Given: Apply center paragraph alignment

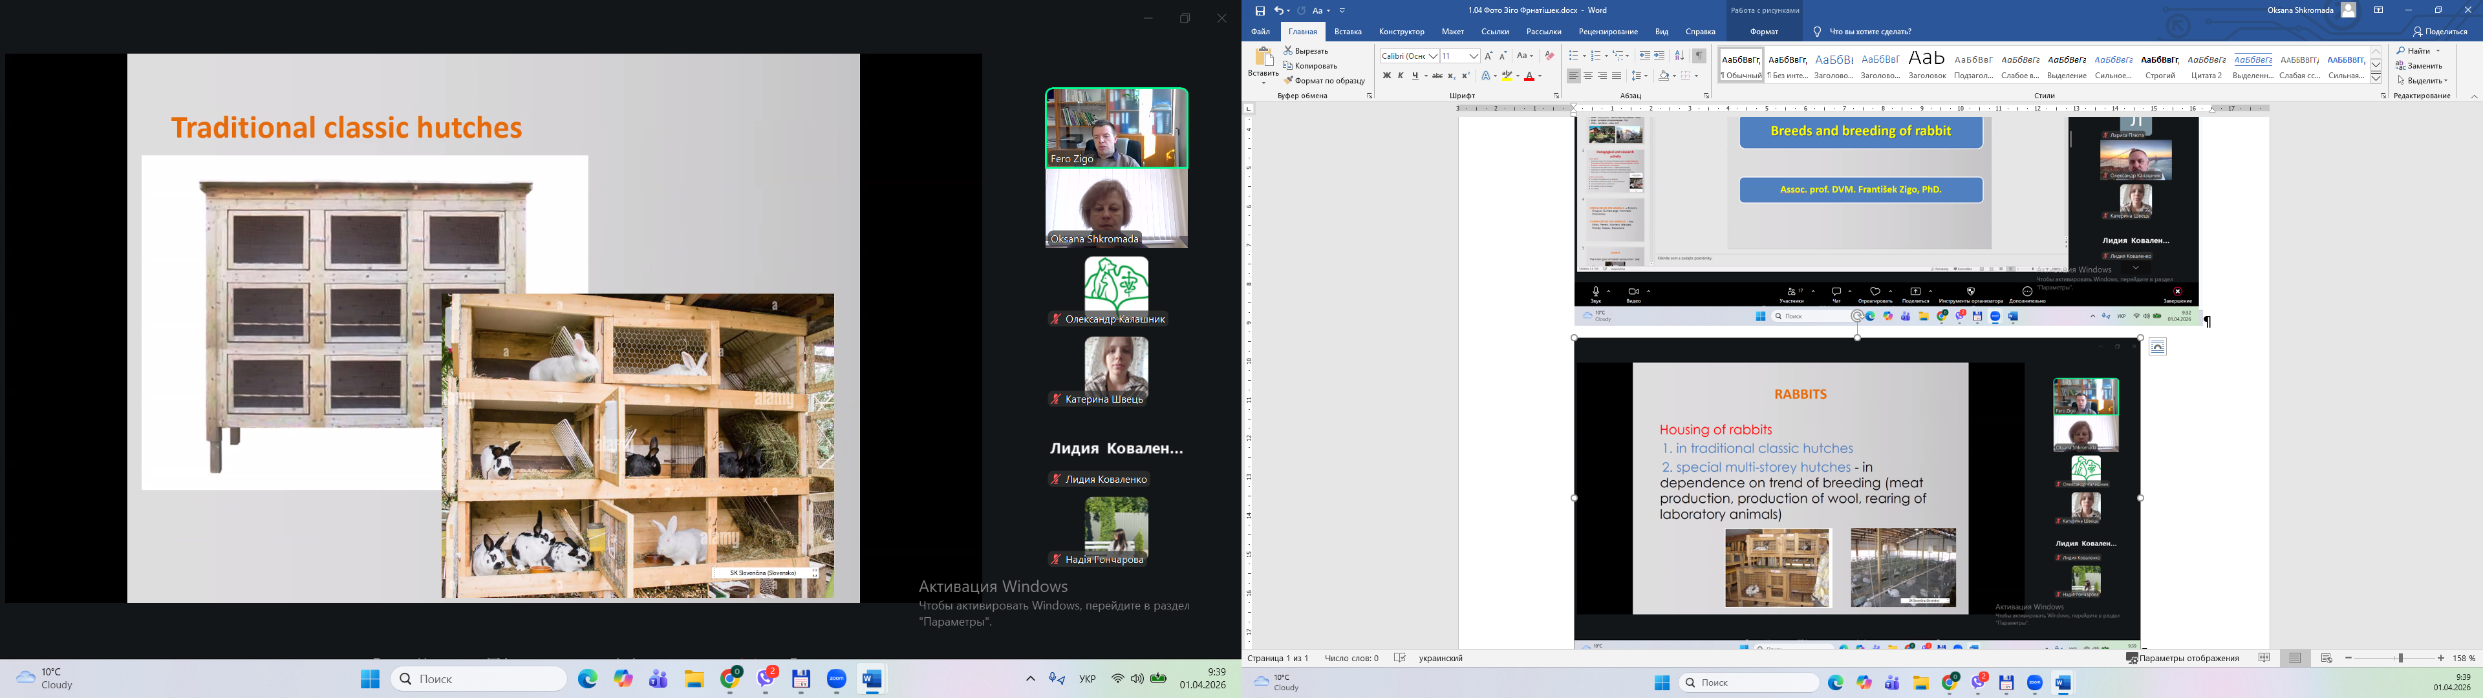Looking at the screenshot, I should click(x=1587, y=76).
